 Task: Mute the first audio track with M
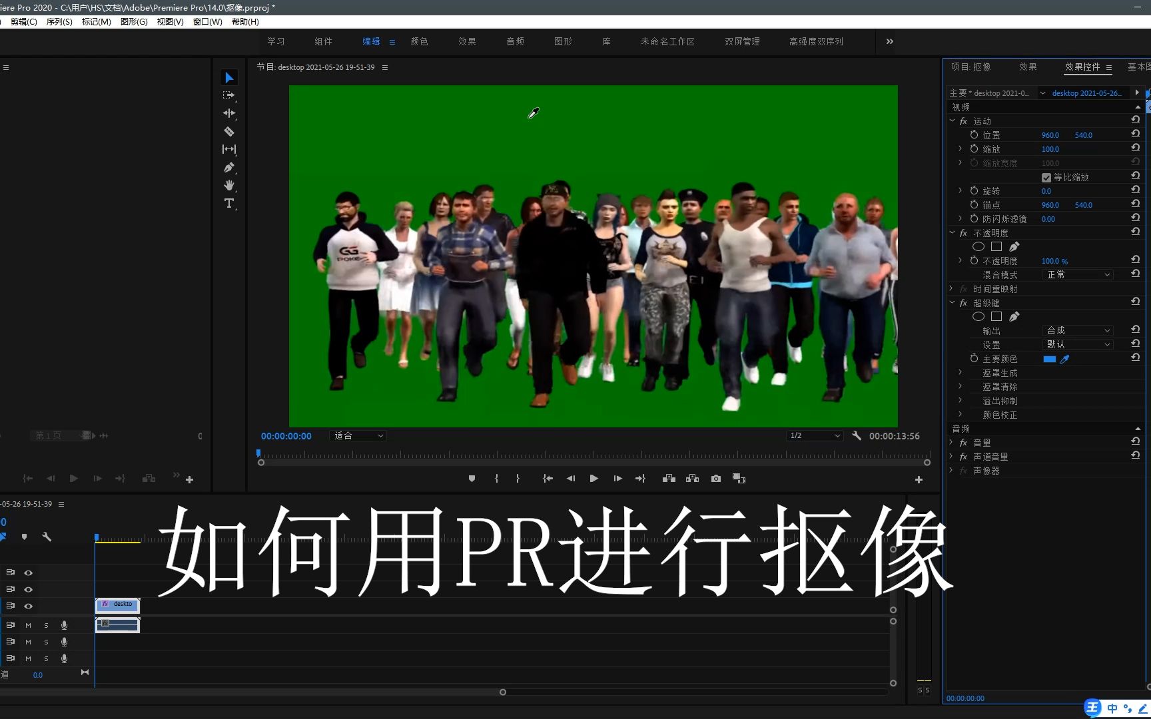(x=29, y=624)
